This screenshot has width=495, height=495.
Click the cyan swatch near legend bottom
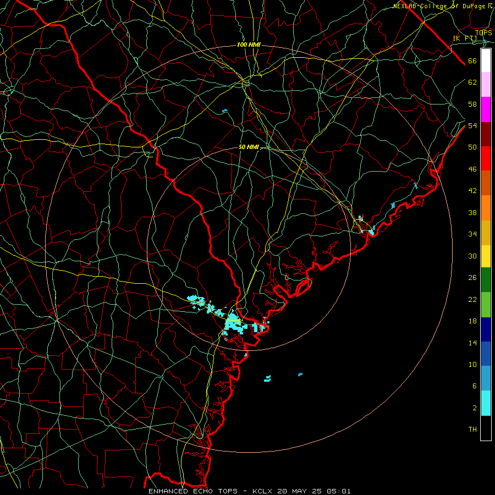tap(486, 403)
